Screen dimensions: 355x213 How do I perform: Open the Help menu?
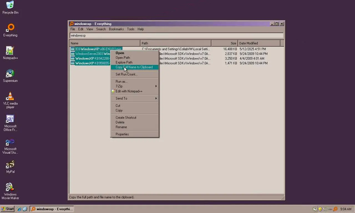(141, 29)
